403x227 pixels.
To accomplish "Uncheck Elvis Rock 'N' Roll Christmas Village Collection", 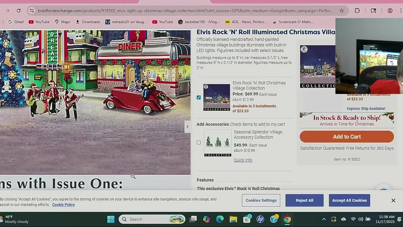I will click(x=199, y=97).
